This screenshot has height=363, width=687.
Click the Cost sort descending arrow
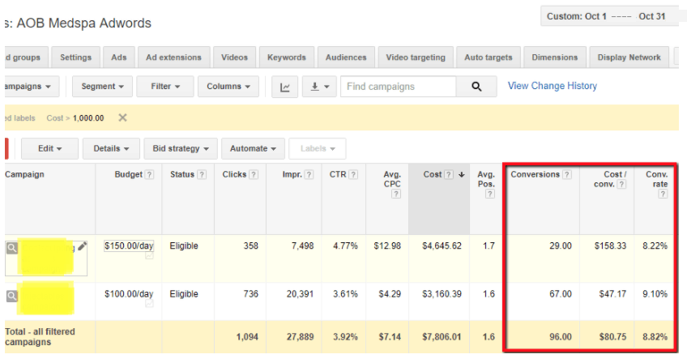461,174
